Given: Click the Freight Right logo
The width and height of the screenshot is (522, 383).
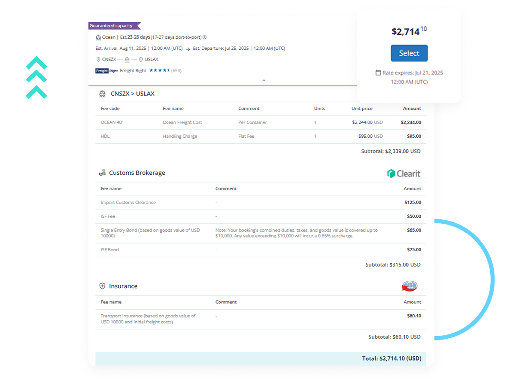Looking at the screenshot, I should [106, 71].
